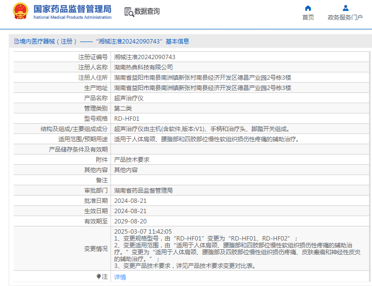Select the 注册人住所 address value

pyautogui.click(x=202, y=78)
